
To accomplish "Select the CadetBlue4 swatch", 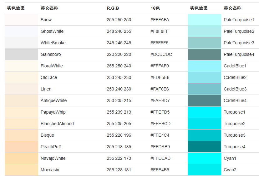I will [x=204, y=100].
